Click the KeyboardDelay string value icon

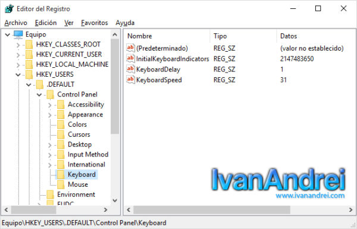(x=130, y=69)
